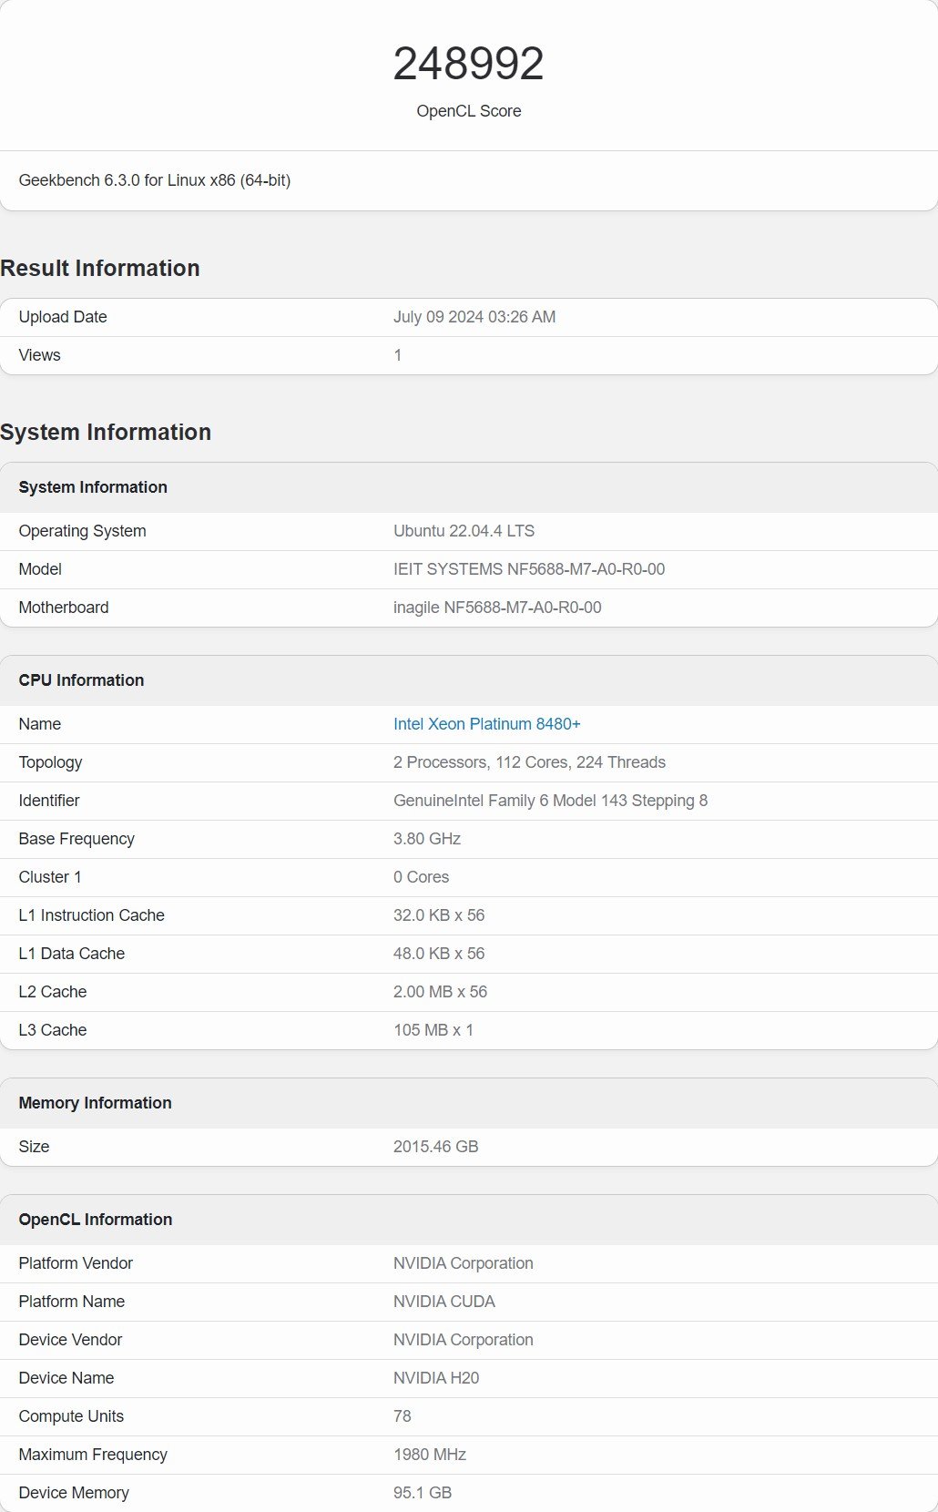Click the Result Information heading
This screenshot has height=1512, width=938.
coord(100,269)
